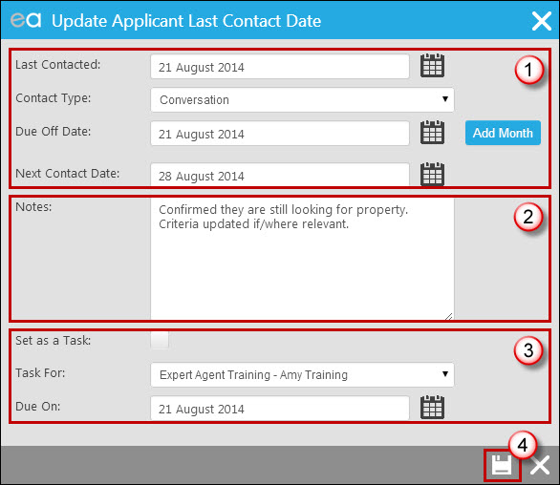
Task: Click into the Last Contacted date field
Action: tap(280, 67)
